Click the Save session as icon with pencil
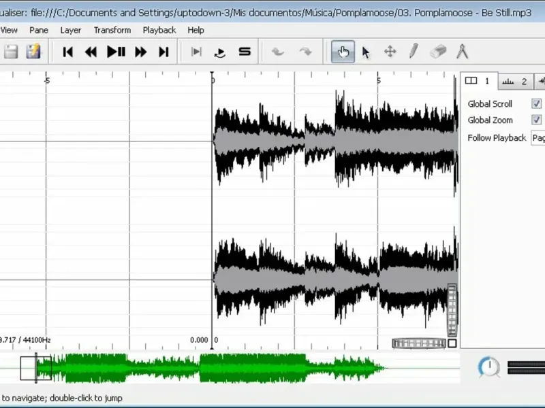The image size is (545, 408). [x=33, y=52]
